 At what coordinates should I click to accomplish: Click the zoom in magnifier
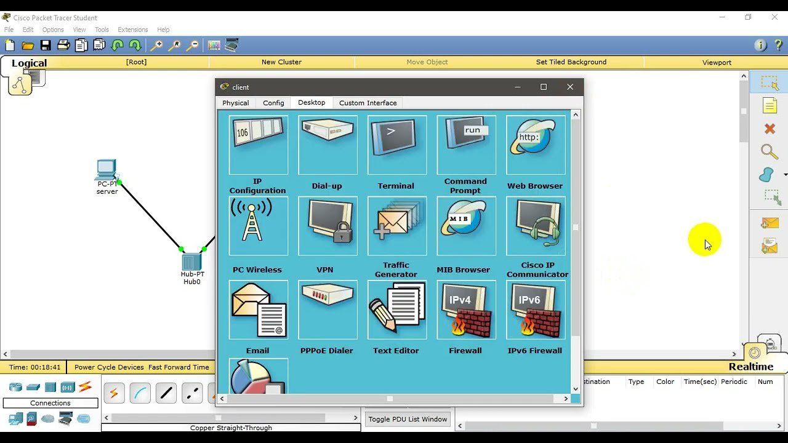157,45
